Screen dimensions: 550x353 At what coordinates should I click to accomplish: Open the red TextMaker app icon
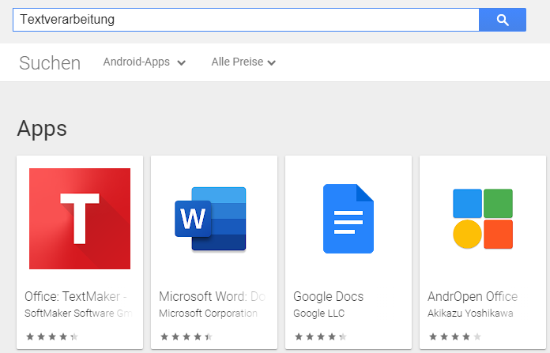pyautogui.click(x=80, y=219)
